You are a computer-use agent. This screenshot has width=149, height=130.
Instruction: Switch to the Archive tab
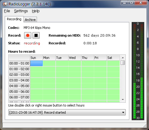tap(30, 20)
